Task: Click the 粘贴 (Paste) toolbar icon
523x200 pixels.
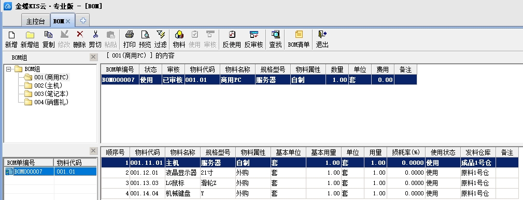Action: pos(110,35)
